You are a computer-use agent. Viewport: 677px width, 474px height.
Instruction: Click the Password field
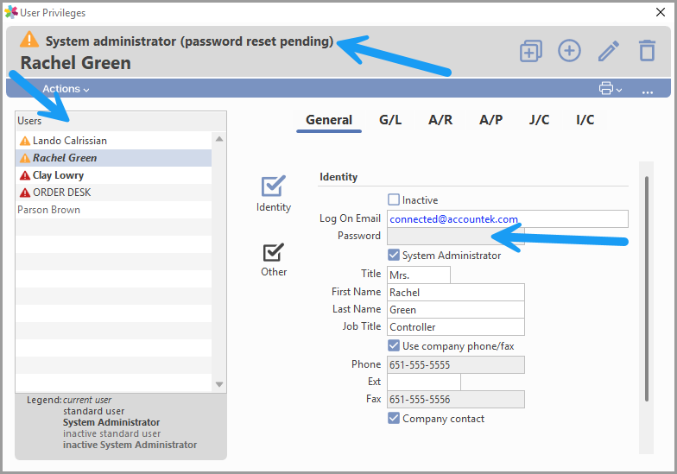456,237
